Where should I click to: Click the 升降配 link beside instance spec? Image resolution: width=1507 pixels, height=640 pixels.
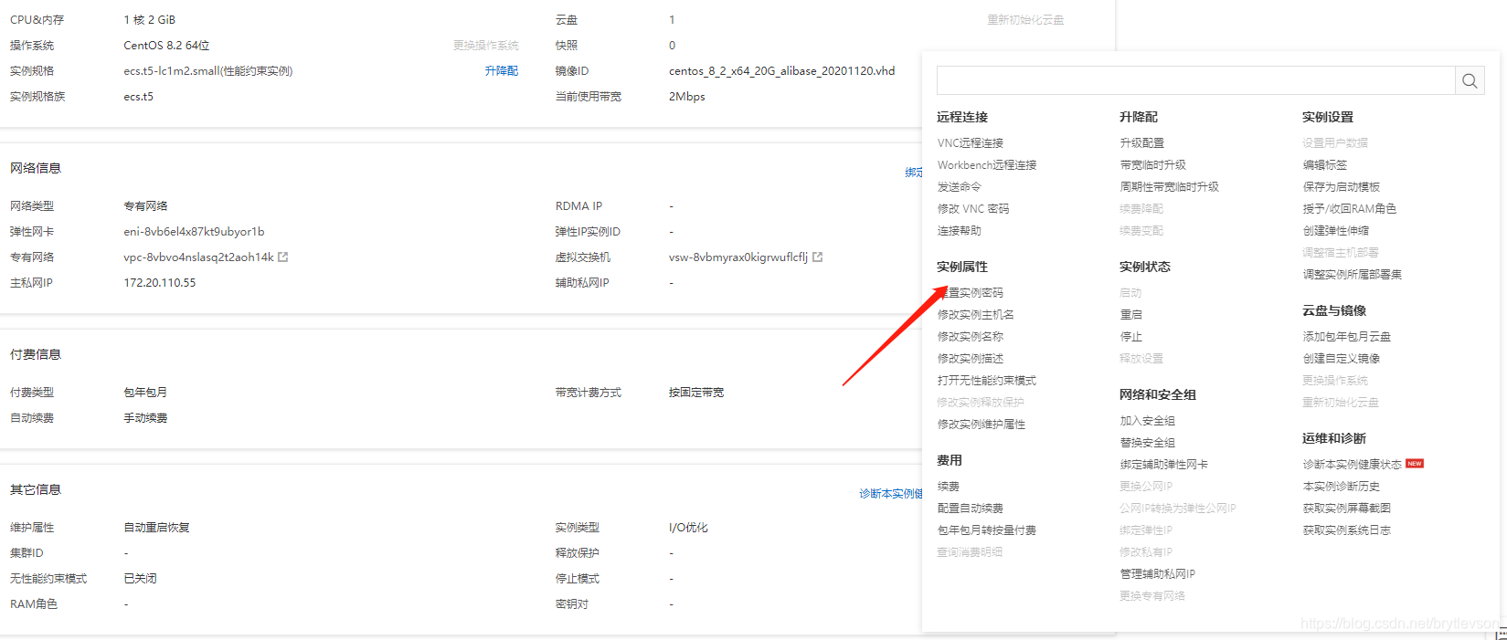[x=502, y=71]
